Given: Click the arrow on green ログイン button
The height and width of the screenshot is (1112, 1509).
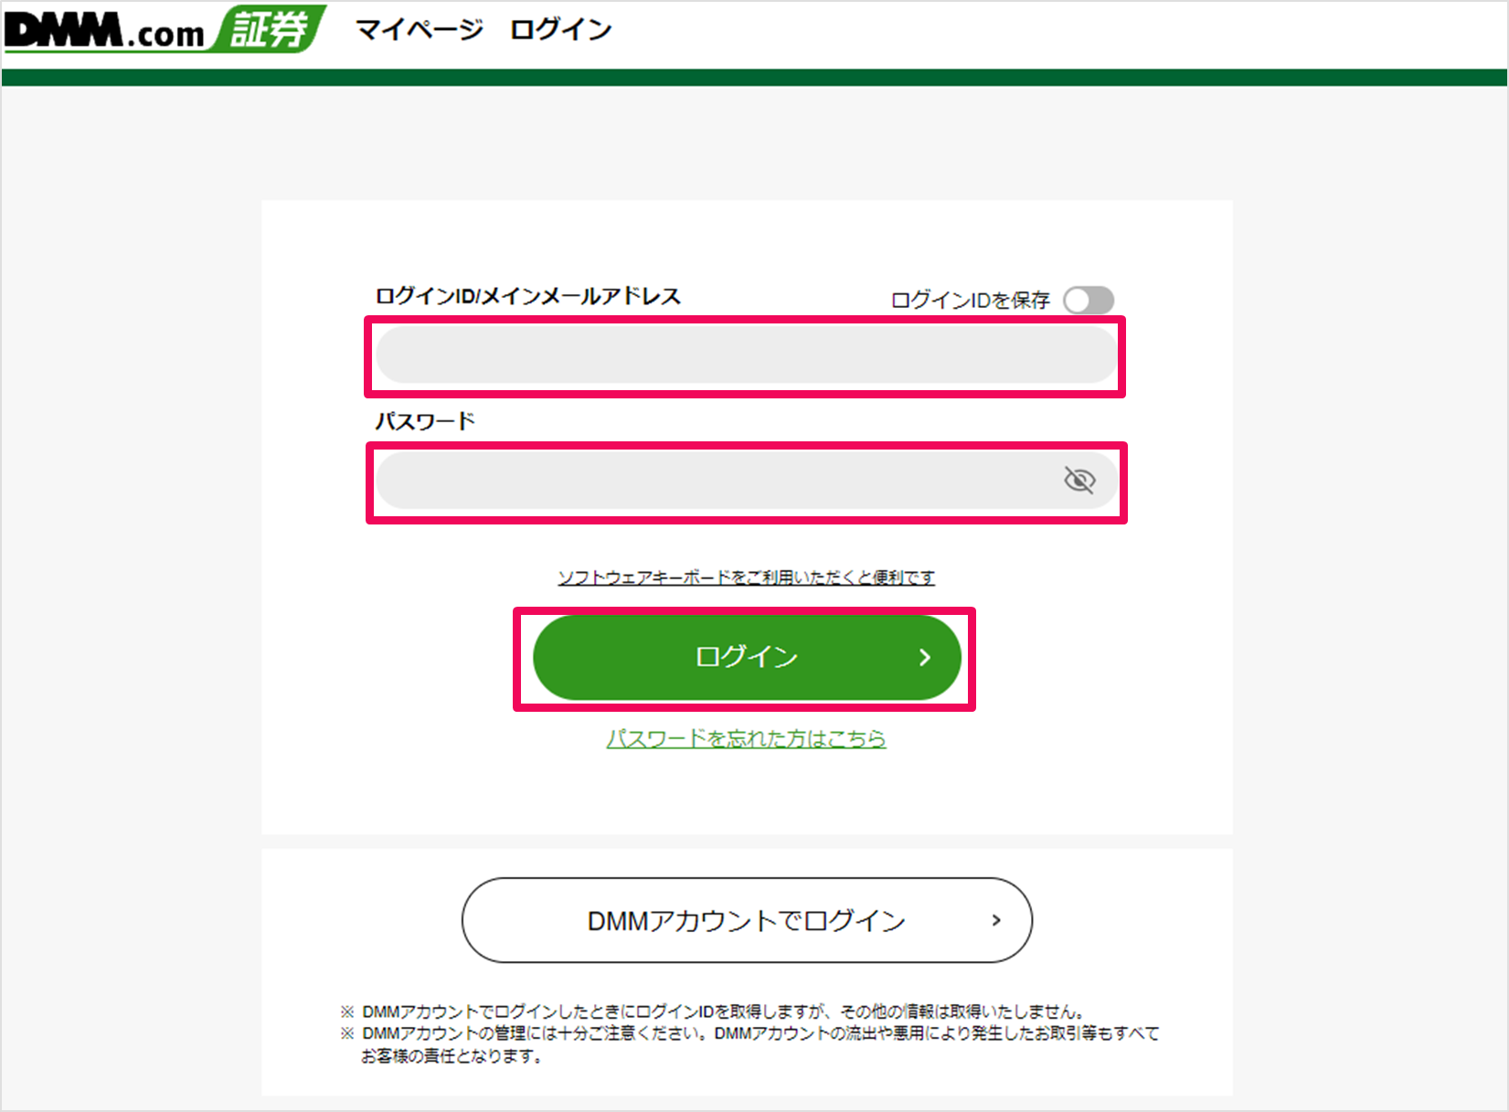Looking at the screenshot, I should click(925, 657).
